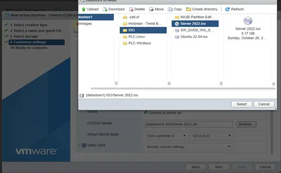The image size is (281, 173).
Task: Click the Upload toolbar button
Action: 90,9
